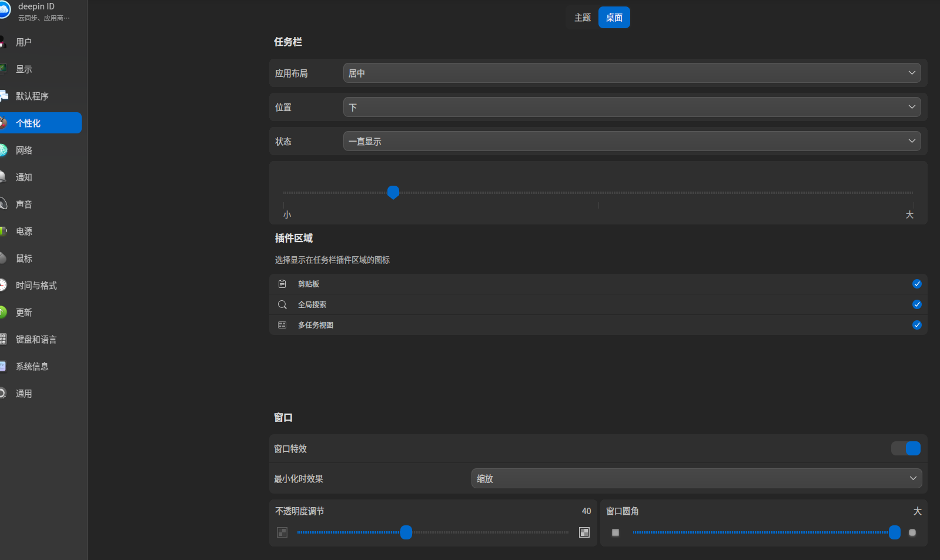Viewport: 940px width, 560px height.
Task: Open the 状态 combo box showing 一直显示
Action: [632, 141]
